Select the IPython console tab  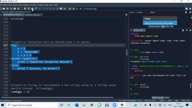(x=158, y=98)
